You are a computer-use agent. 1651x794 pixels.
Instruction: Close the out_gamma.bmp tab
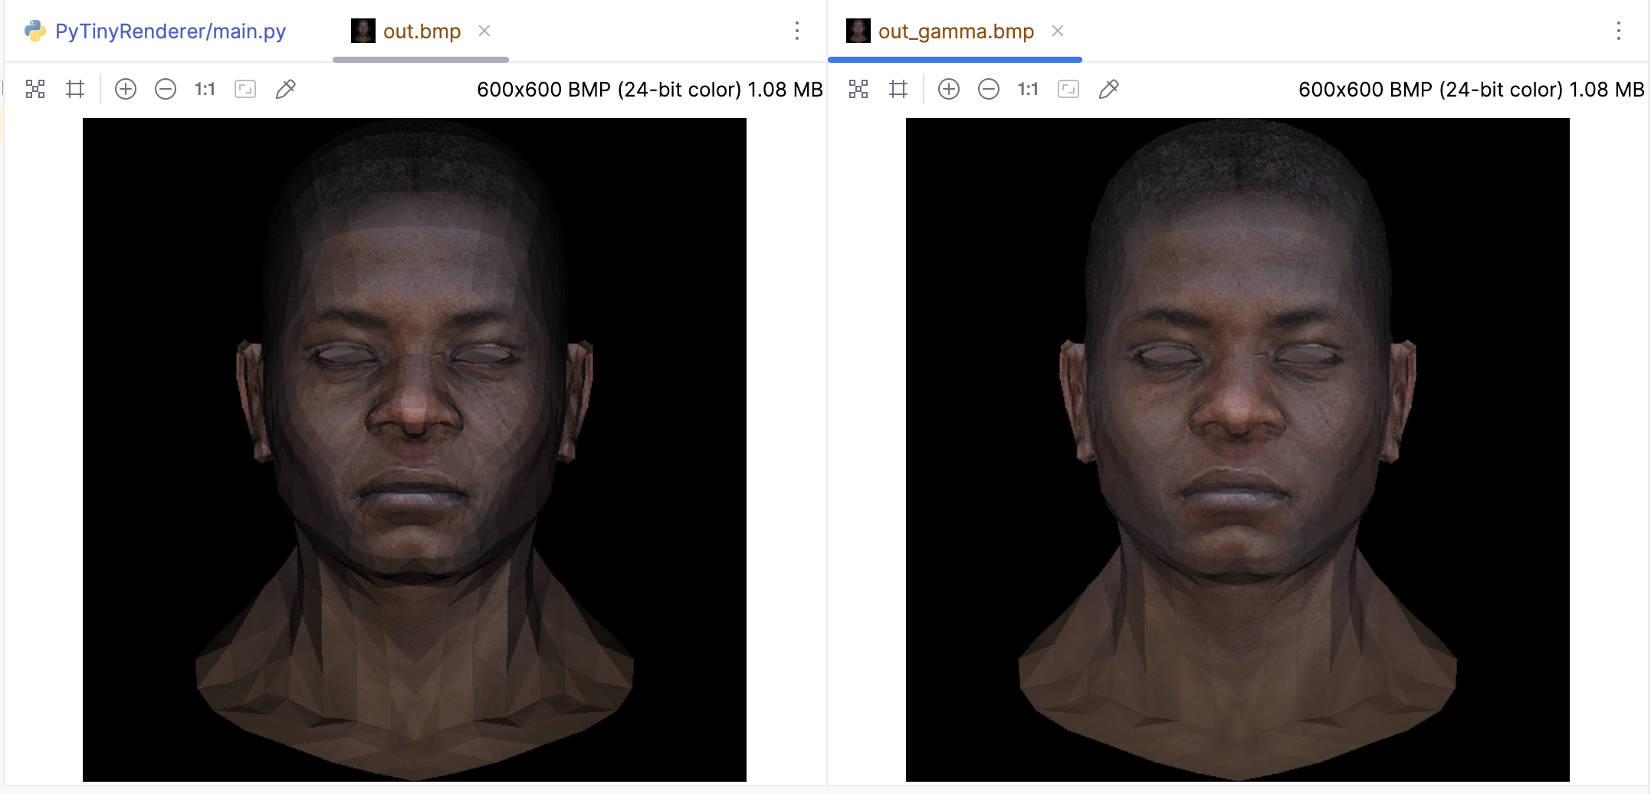pyautogui.click(x=1058, y=31)
